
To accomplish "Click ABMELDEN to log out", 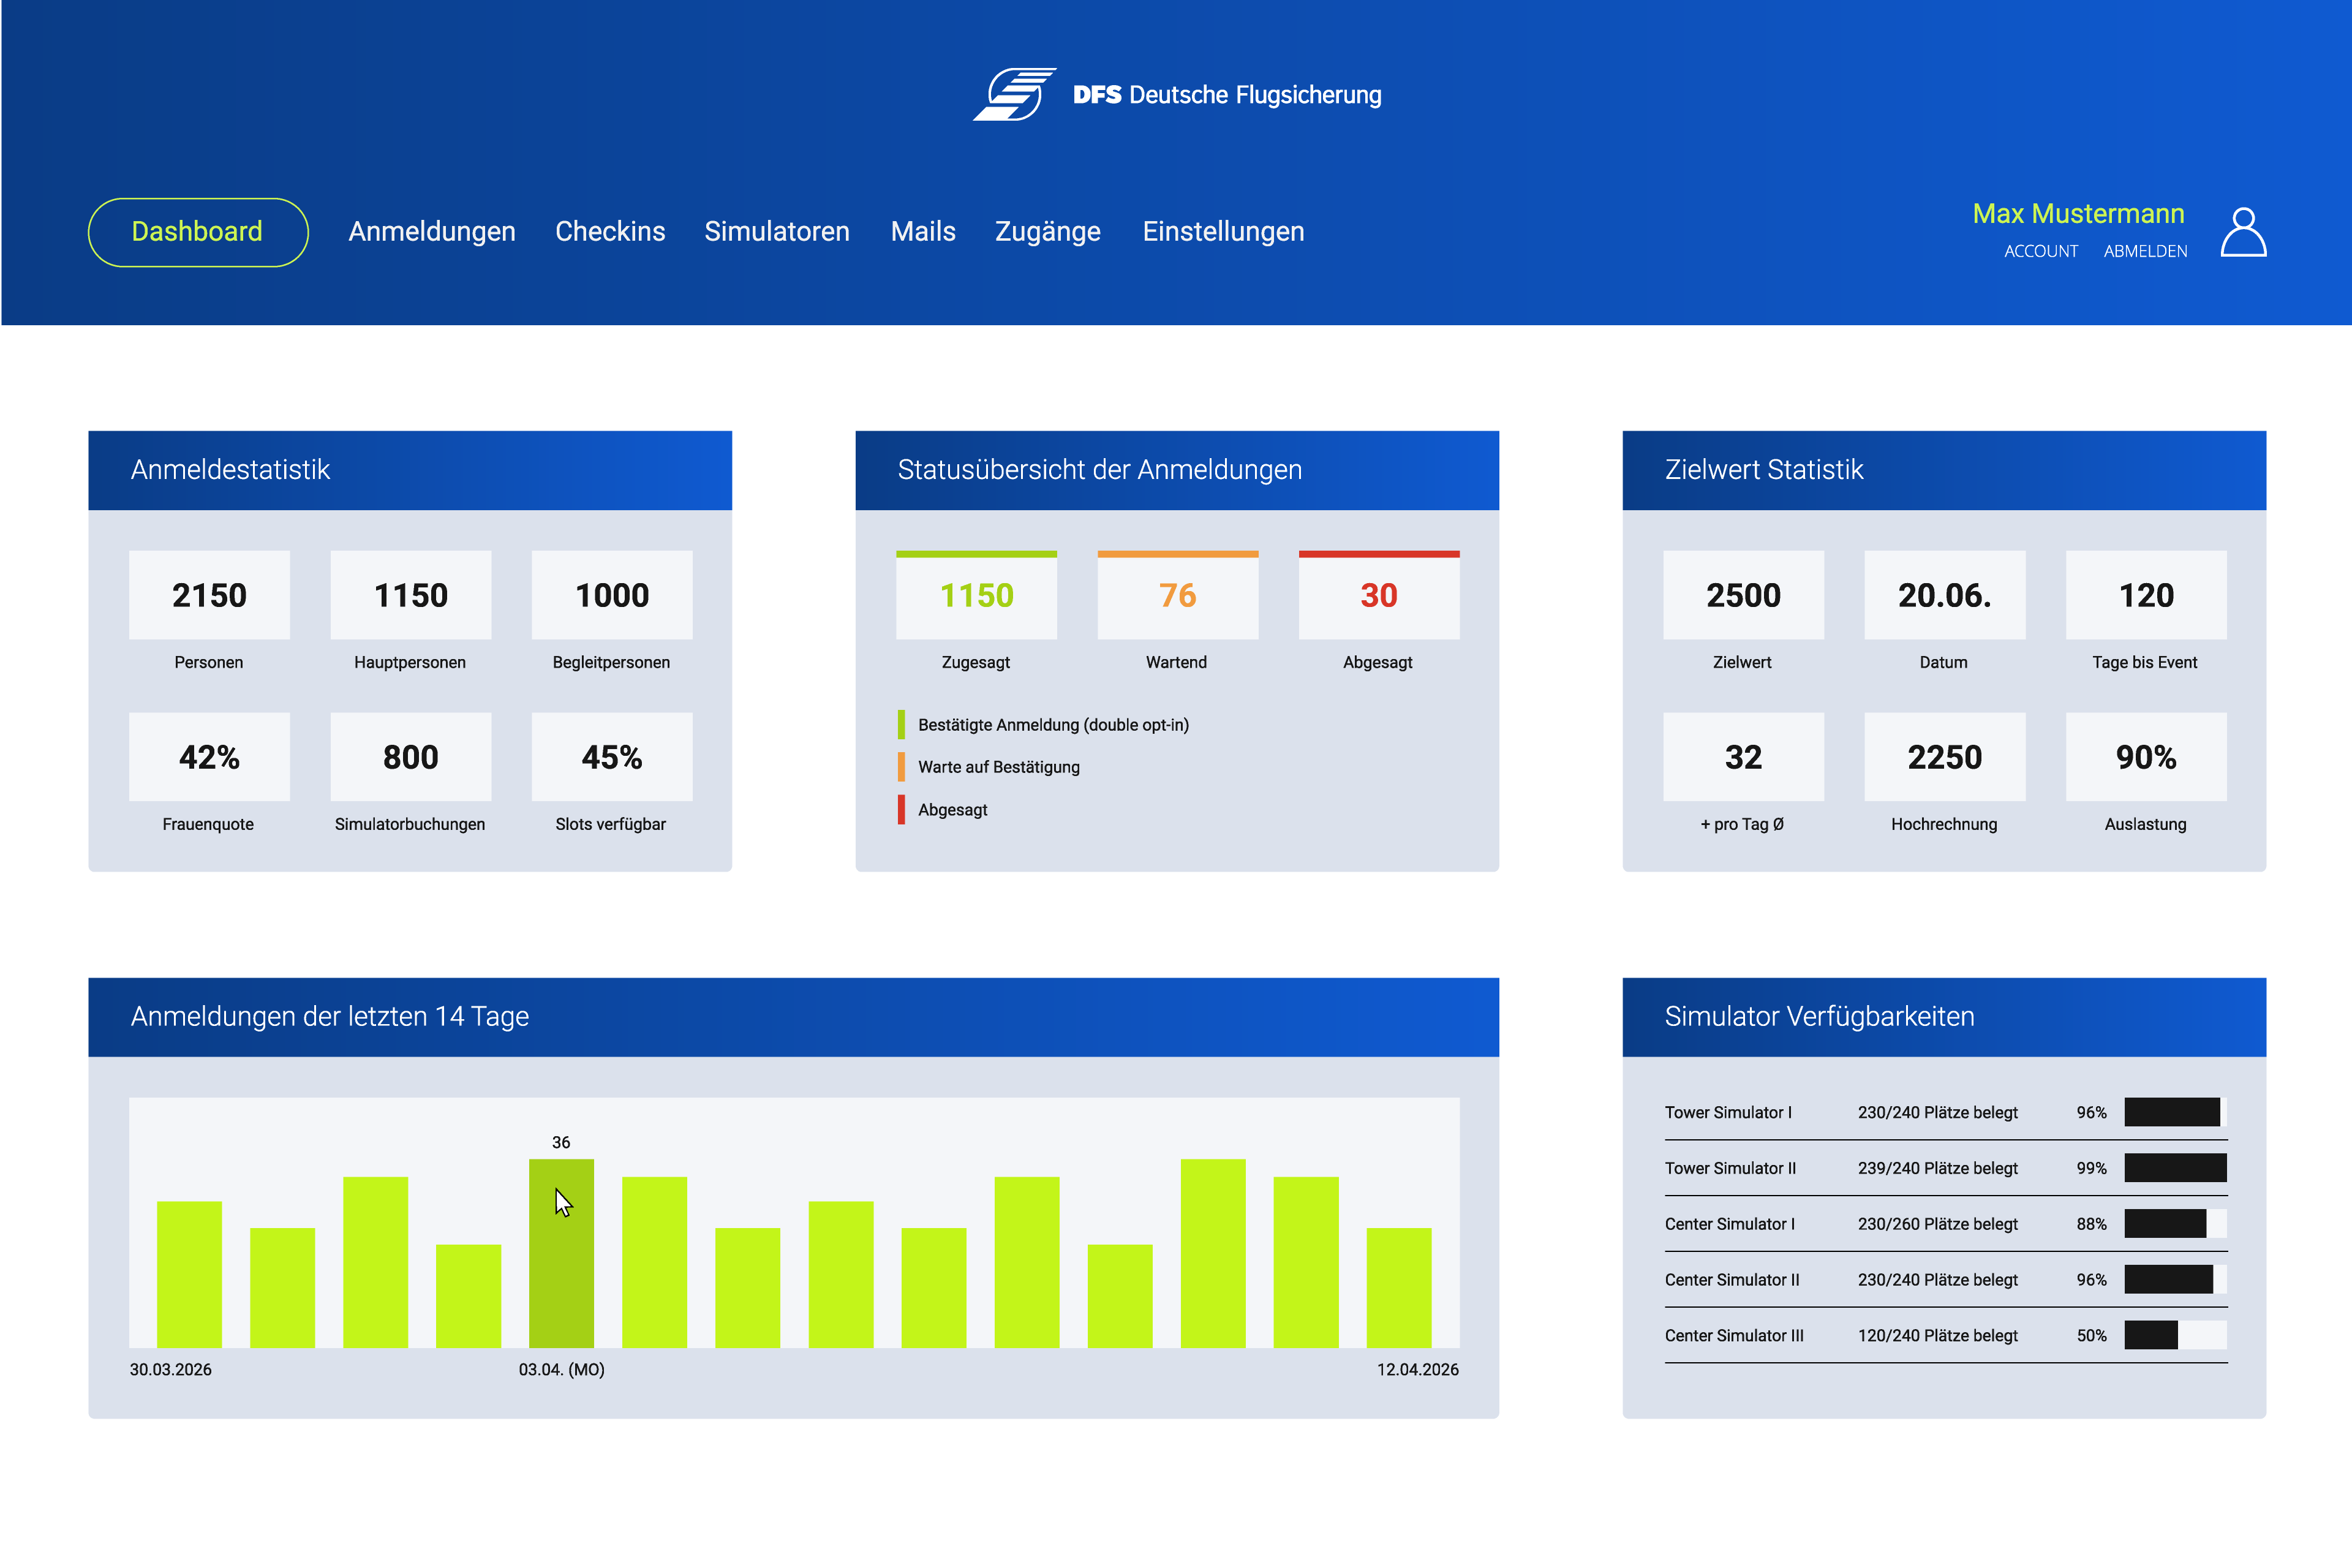I will [2145, 251].
